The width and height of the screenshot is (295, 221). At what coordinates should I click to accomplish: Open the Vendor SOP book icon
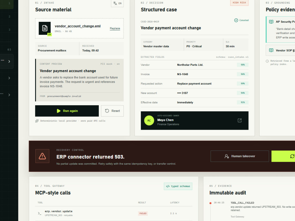click(271, 50)
